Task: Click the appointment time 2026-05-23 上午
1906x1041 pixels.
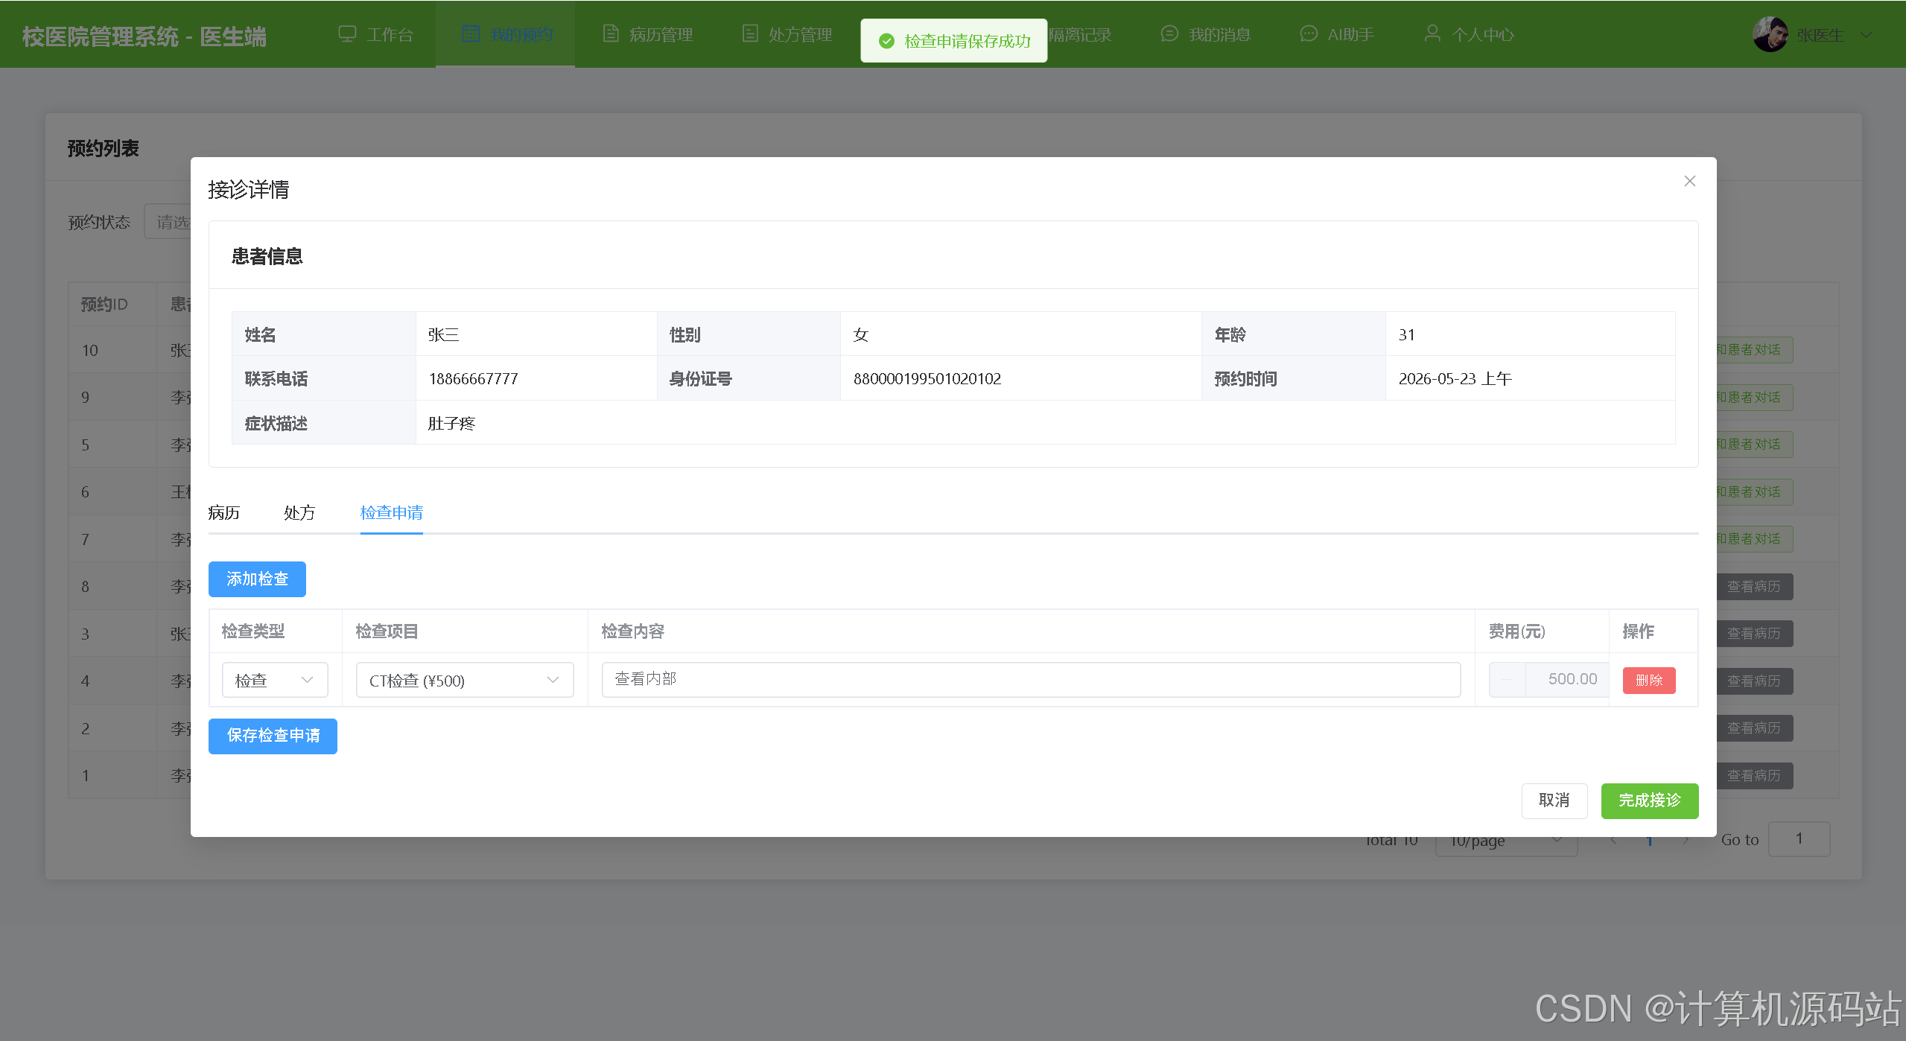Action: [1455, 379]
